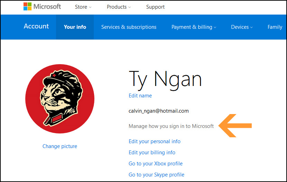Expand the Products dropdown menu
The width and height of the screenshot is (287, 182).
119,7
